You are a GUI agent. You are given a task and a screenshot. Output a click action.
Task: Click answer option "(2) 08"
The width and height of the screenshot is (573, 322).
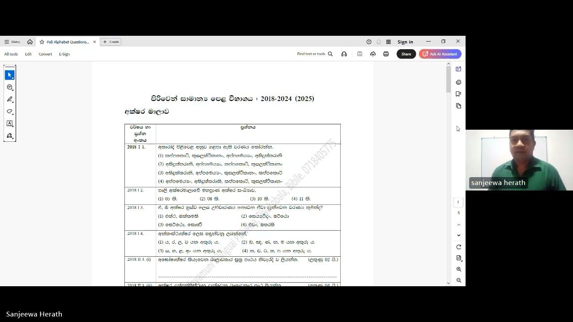pos(210,199)
